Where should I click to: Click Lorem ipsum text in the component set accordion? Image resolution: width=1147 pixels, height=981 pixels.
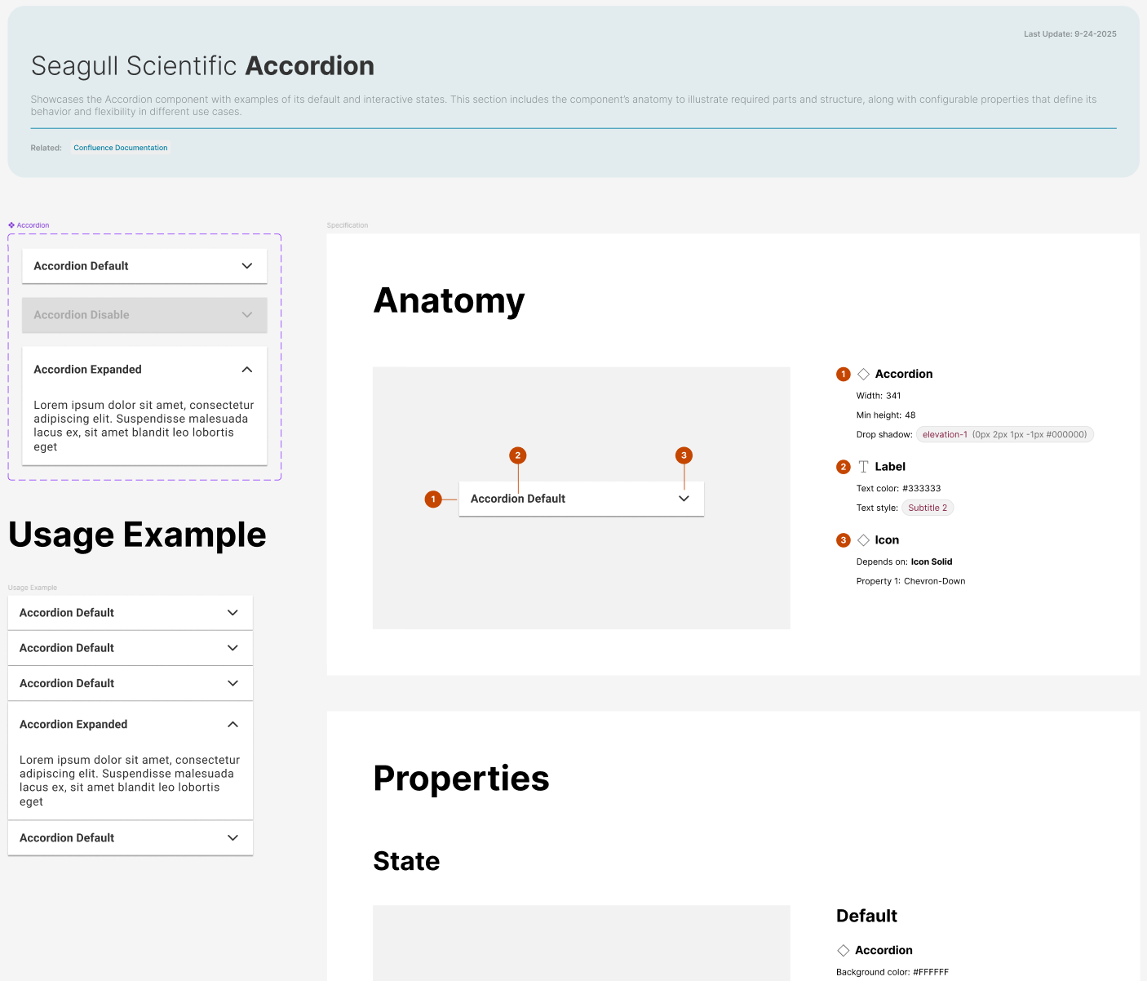point(144,426)
